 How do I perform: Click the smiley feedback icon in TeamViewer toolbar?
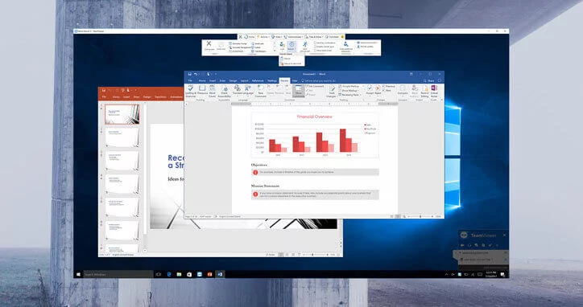[x=342, y=37]
